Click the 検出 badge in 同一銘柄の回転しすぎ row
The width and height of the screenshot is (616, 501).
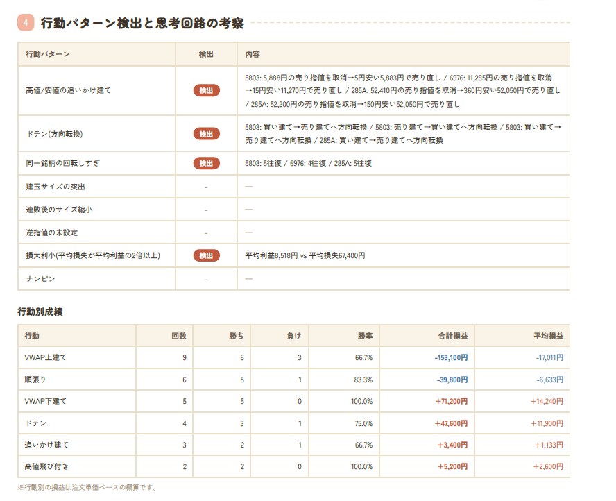point(206,163)
